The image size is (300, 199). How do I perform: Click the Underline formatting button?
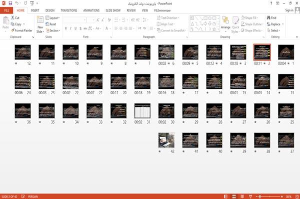click(x=75, y=28)
